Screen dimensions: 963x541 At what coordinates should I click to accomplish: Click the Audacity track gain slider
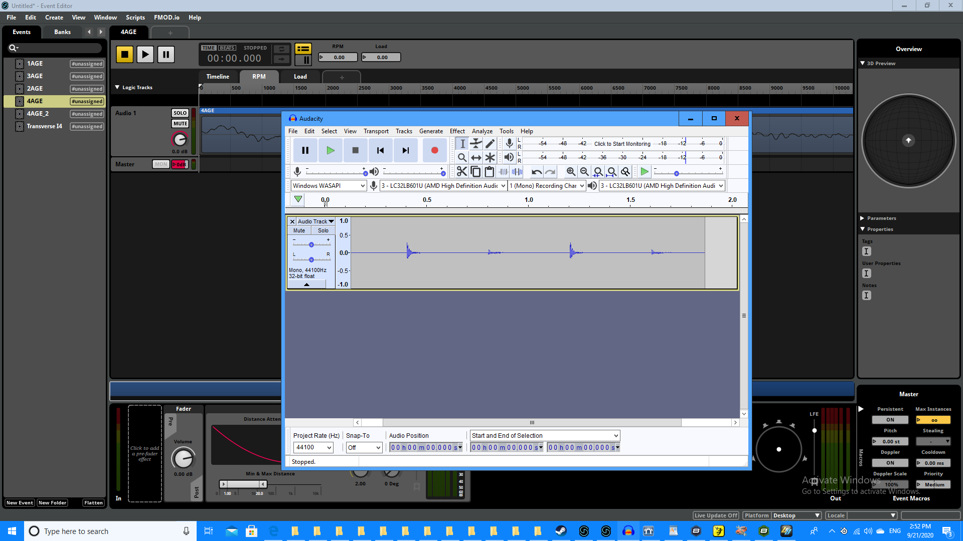pos(311,244)
